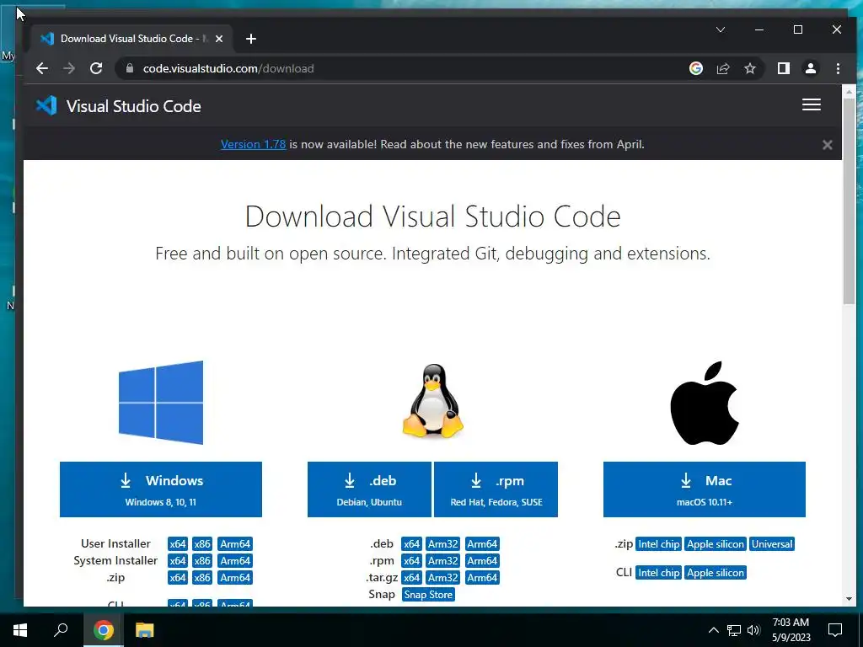The width and height of the screenshot is (863, 647).
Task: Select Linux .tar.gz Arm64 download
Action: point(482,578)
